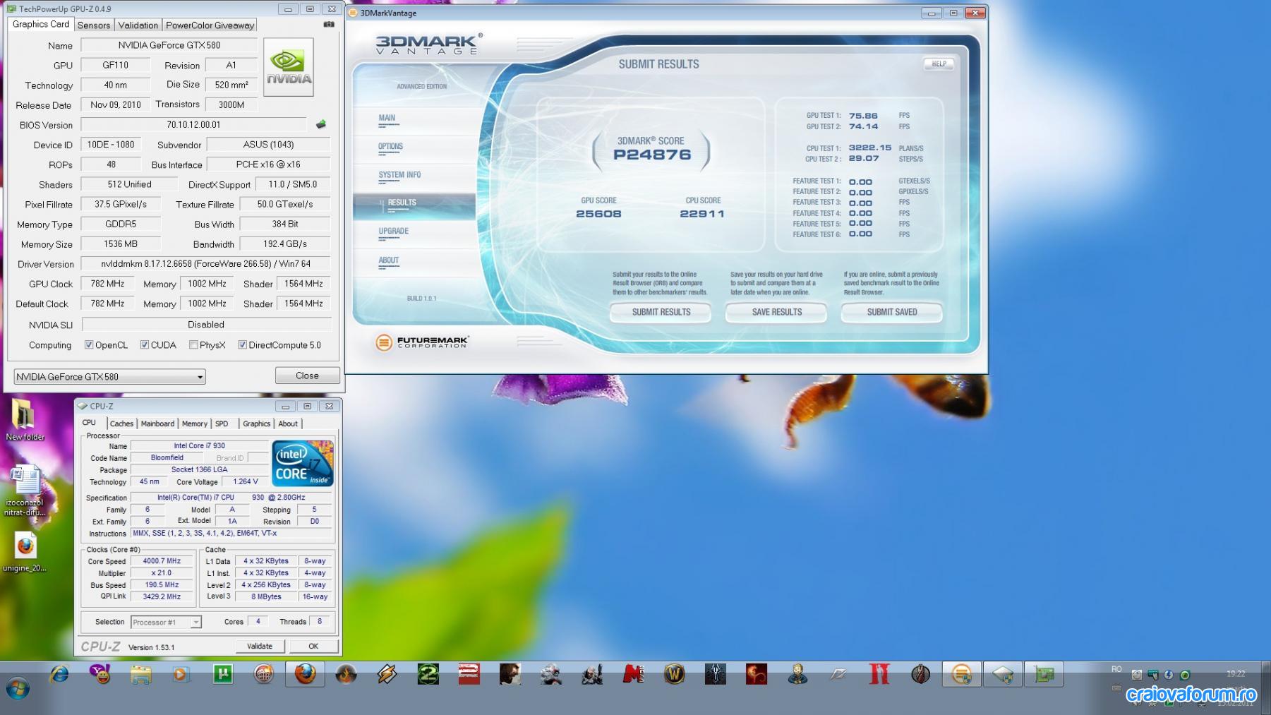Open the red II game icon in taskbar

click(879, 675)
